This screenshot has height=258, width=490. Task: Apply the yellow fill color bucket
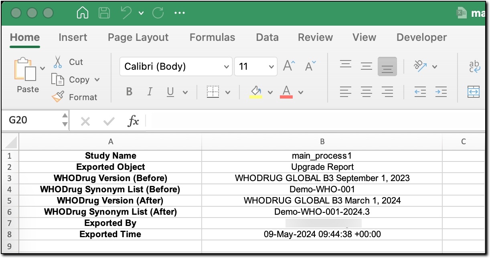tap(256, 92)
